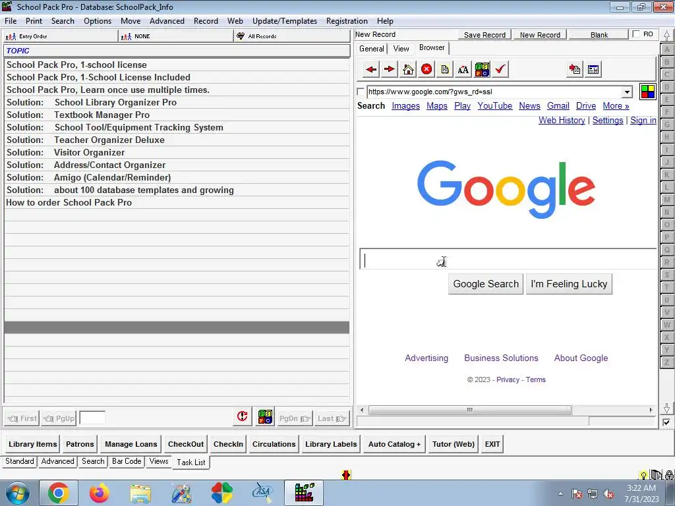The image size is (675, 506).
Task: Switch to the General tab
Action: 372,49
